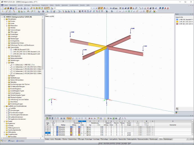Open the Ergebnisse menu
The width and height of the screenshot is (194, 145).
[x=45, y=5]
